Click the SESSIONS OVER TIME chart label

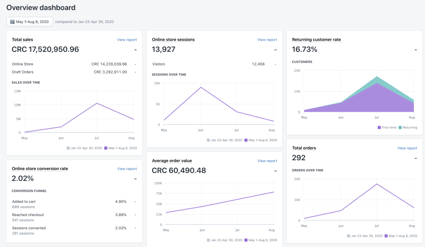[x=169, y=74]
